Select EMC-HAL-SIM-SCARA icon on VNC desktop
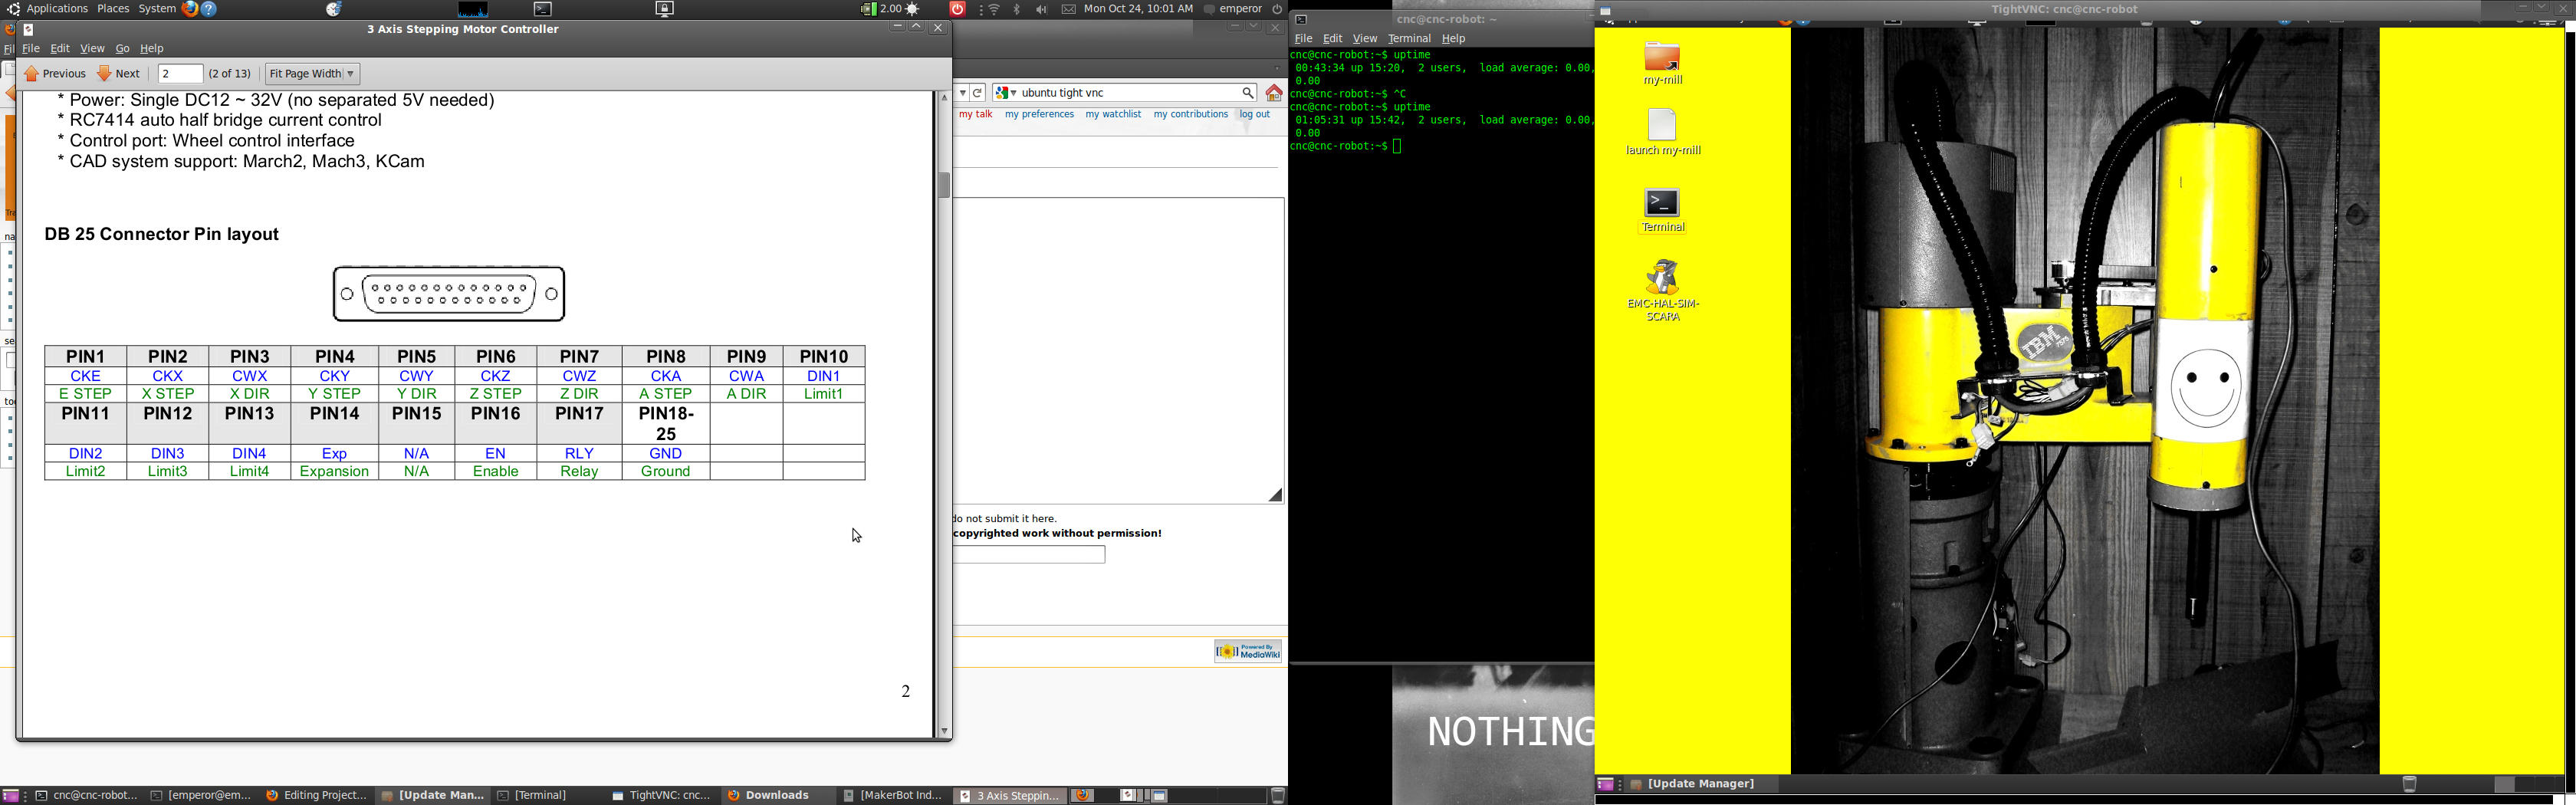This screenshot has width=2576, height=805. coord(1663,291)
